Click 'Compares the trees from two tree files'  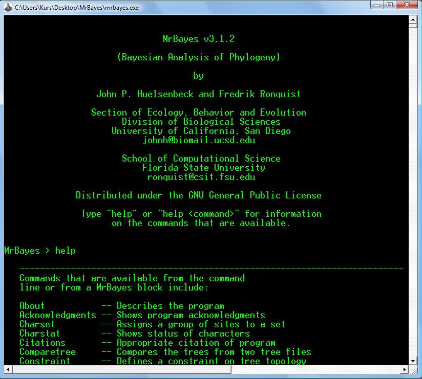(x=214, y=352)
